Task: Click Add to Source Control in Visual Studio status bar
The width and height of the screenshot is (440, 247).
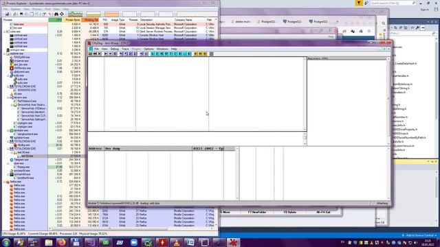Action: (x=419, y=235)
